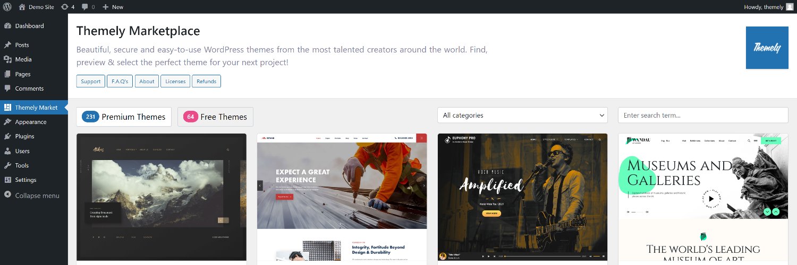The image size is (797, 265).
Task: Click the Refunds button
Action: pos(206,81)
